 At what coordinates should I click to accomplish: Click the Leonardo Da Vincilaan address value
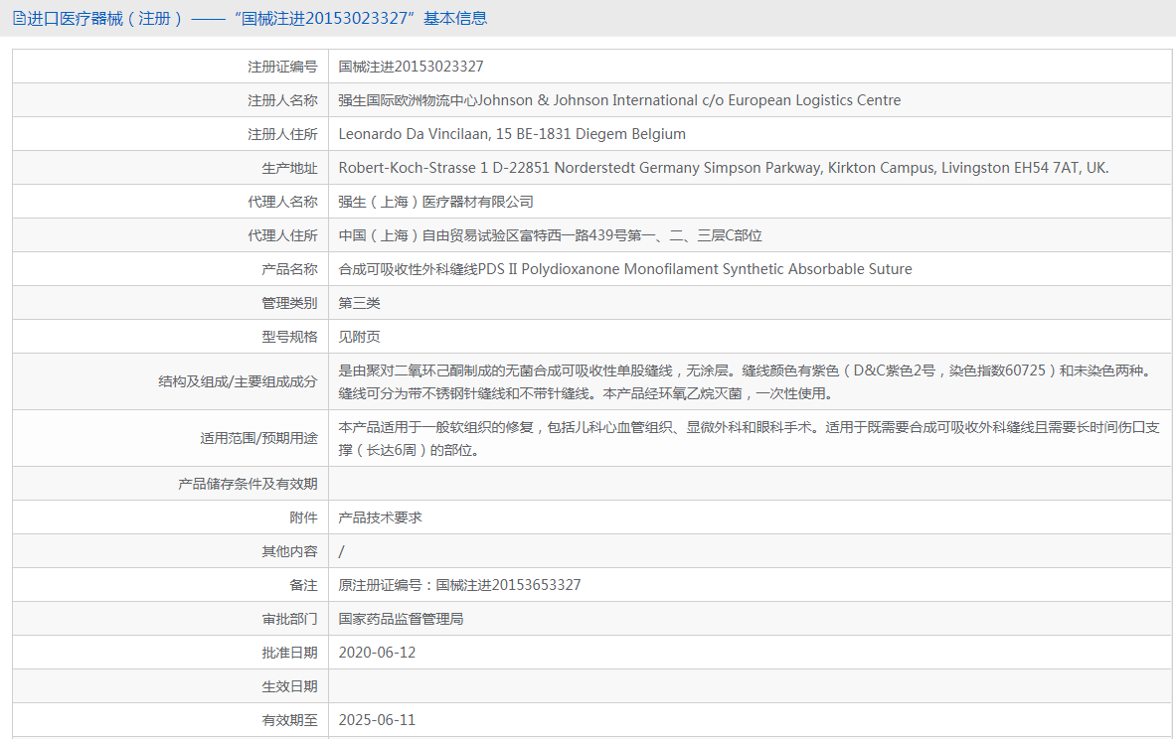512,134
